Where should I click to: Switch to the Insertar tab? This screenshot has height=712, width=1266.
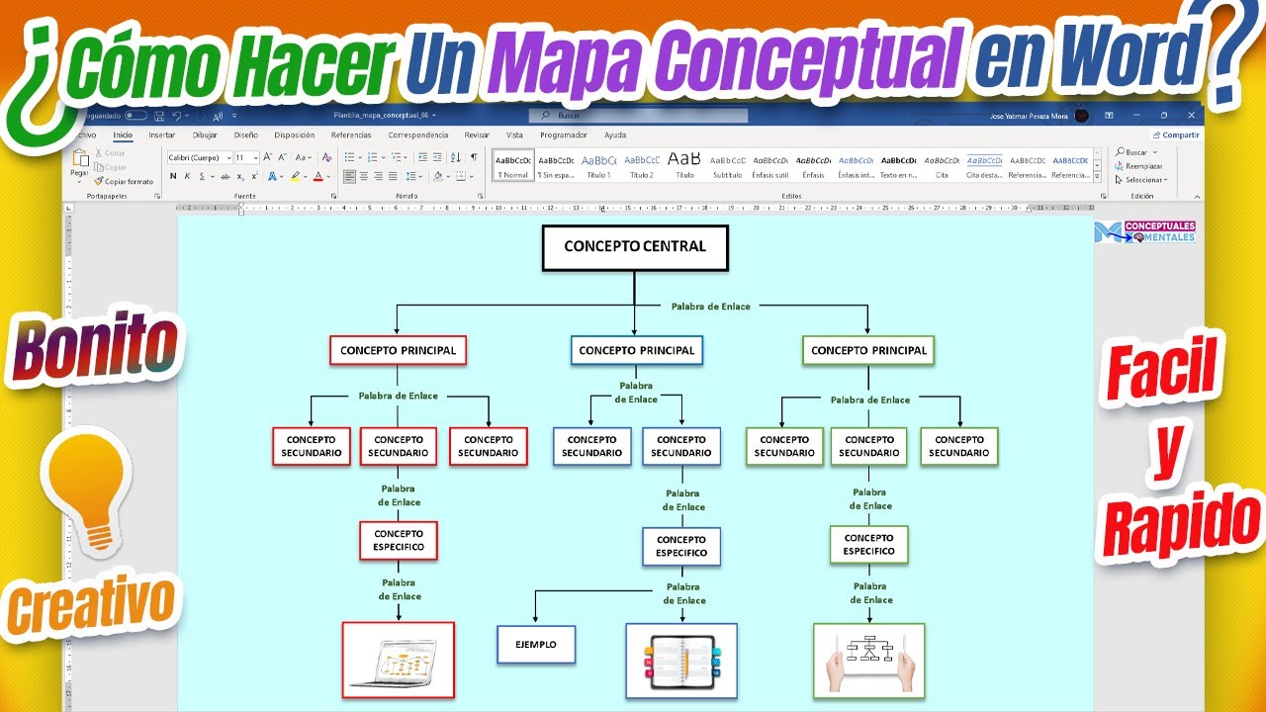[x=162, y=134]
